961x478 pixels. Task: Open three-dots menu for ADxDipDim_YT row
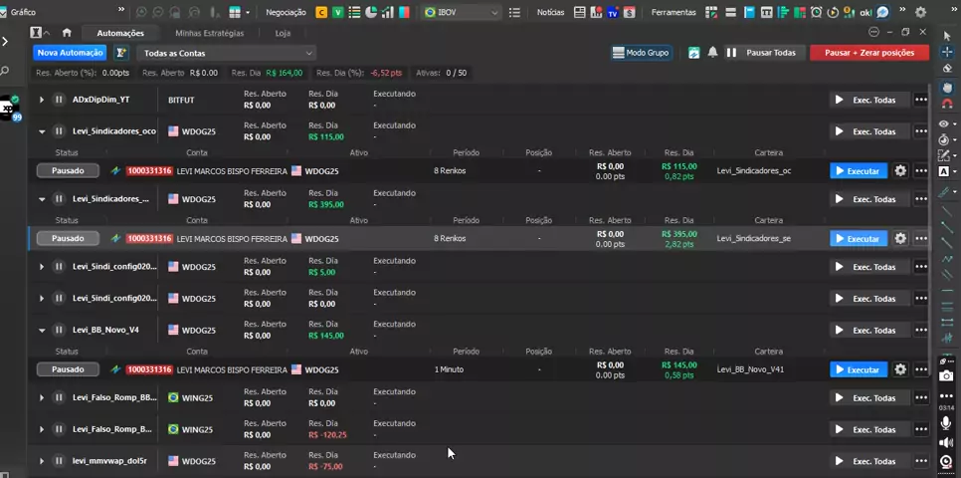click(921, 100)
